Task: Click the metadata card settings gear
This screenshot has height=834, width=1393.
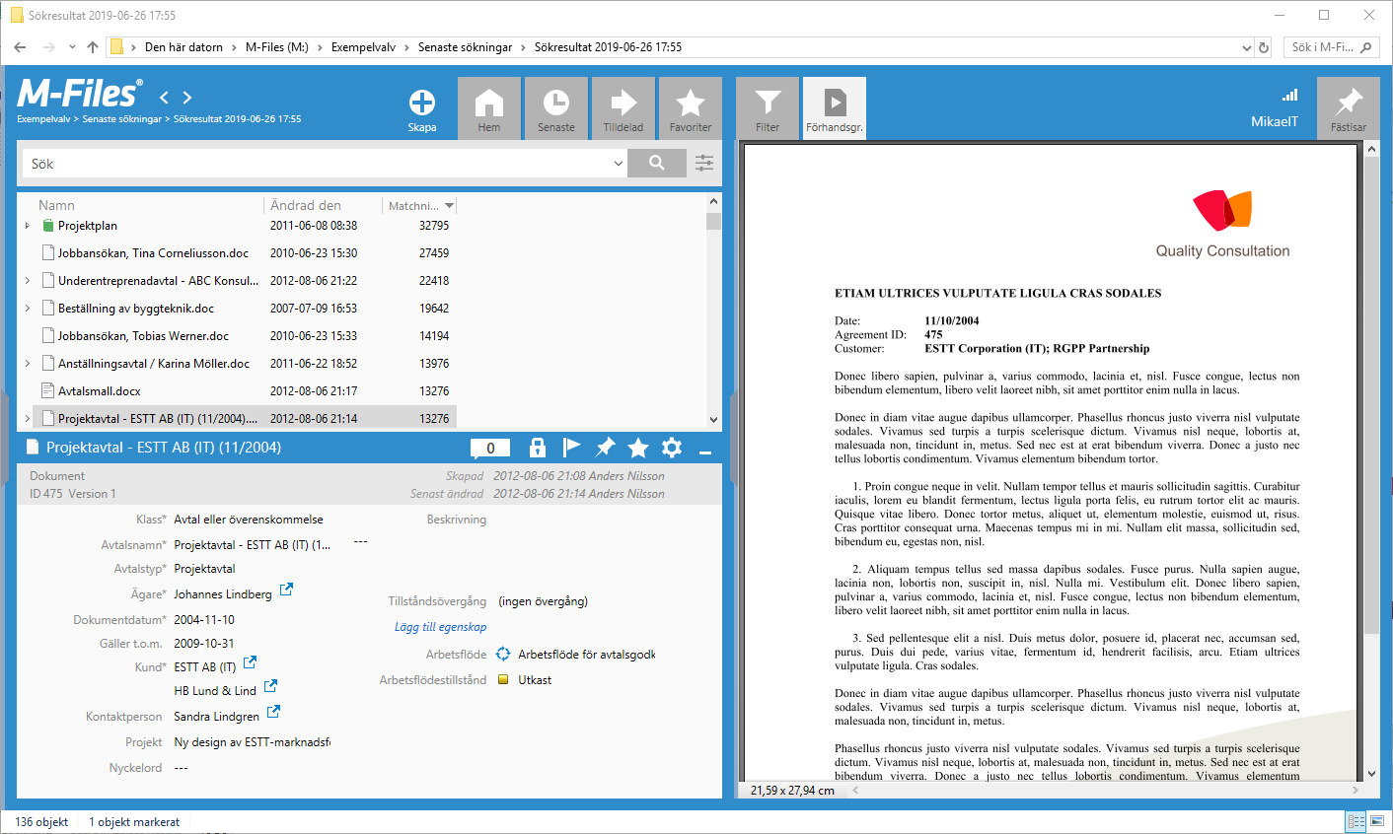Action: (672, 448)
